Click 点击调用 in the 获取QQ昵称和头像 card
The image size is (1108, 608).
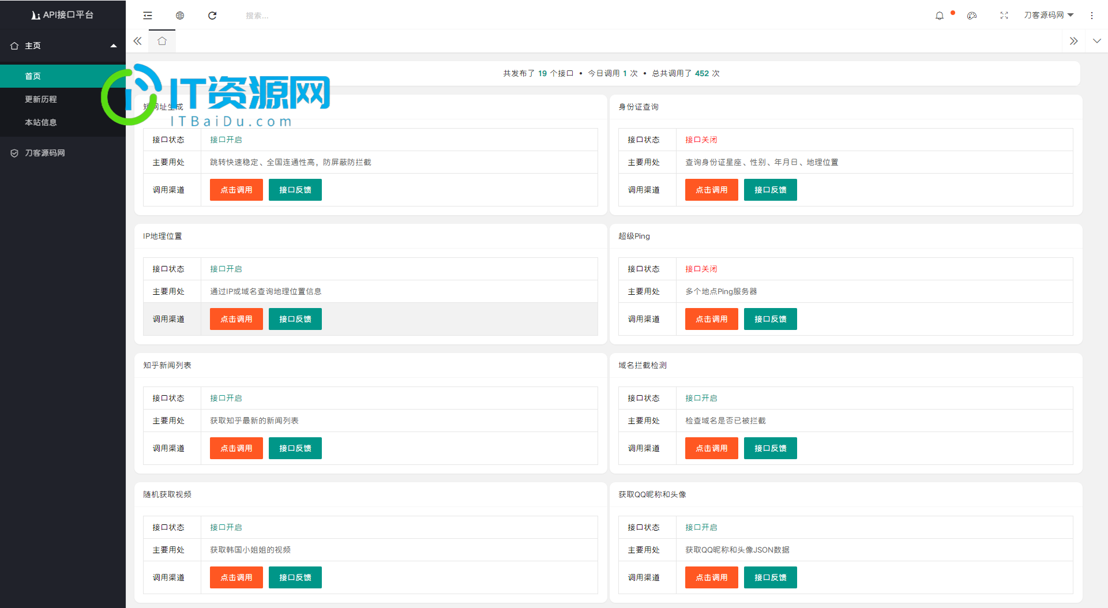coord(712,577)
